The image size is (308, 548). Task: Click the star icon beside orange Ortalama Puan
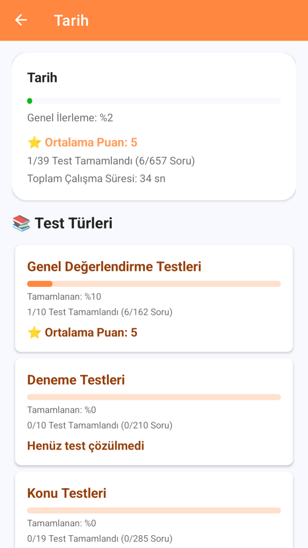[34, 142]
